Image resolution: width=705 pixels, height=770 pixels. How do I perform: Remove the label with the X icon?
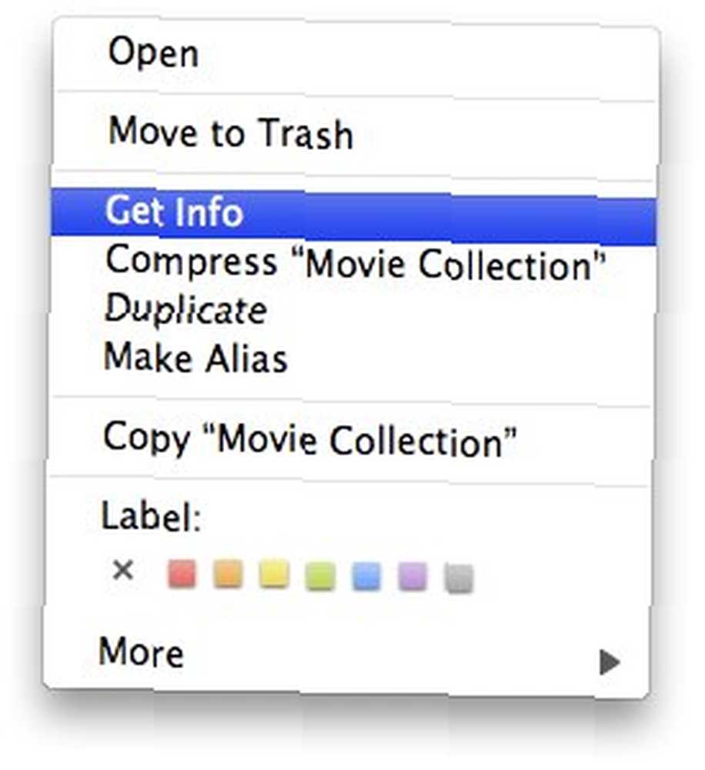tap(122, 571)
